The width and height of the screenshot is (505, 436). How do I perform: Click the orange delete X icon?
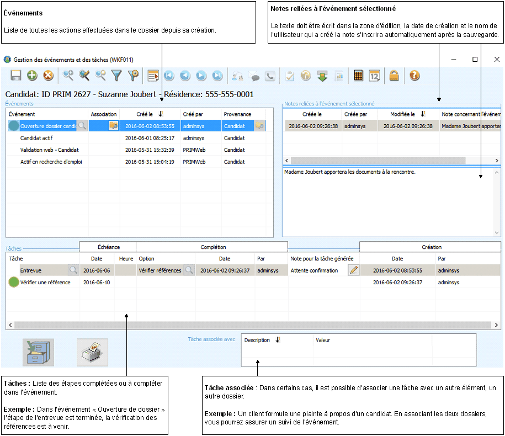click(48, 76)
